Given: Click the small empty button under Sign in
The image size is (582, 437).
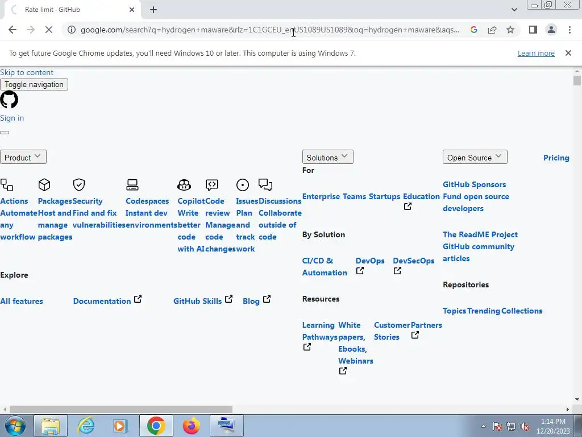Looking at the screenshot, I should [5, 132].
